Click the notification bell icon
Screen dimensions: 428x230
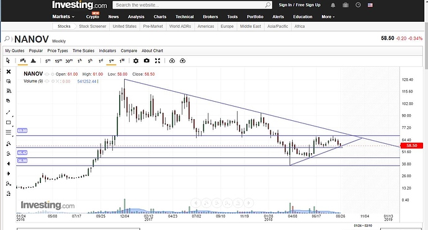pyautogui.click(x=333, y=5)
